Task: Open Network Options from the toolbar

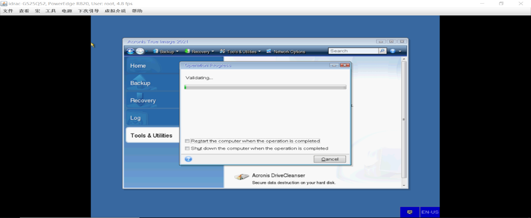Action: point(289,52)
